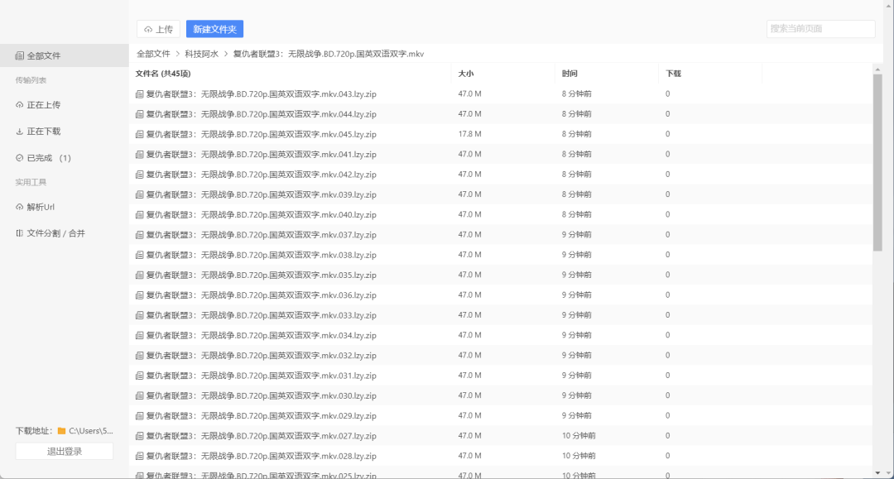Viewport: 894px width, 479px height.
Task: Open the 已完成 (1) list
Action: 48,158
